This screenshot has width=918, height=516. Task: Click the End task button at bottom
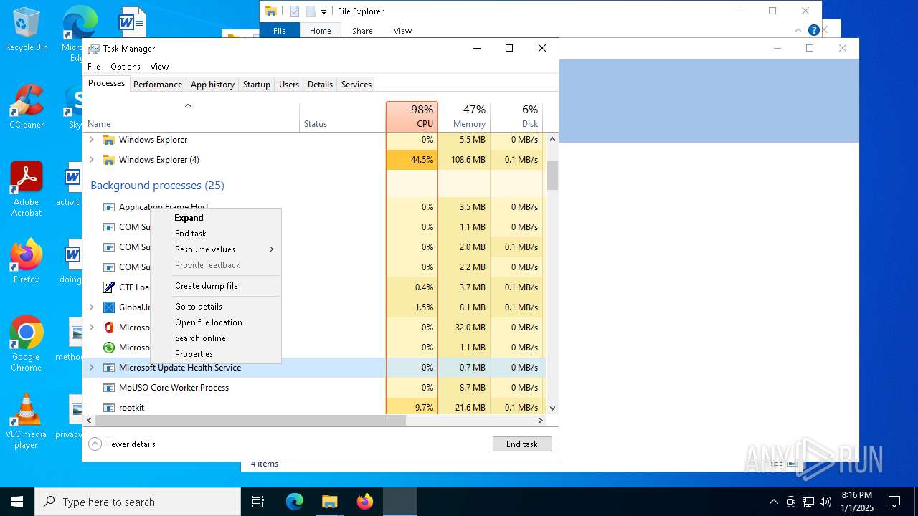pos(522,444)
